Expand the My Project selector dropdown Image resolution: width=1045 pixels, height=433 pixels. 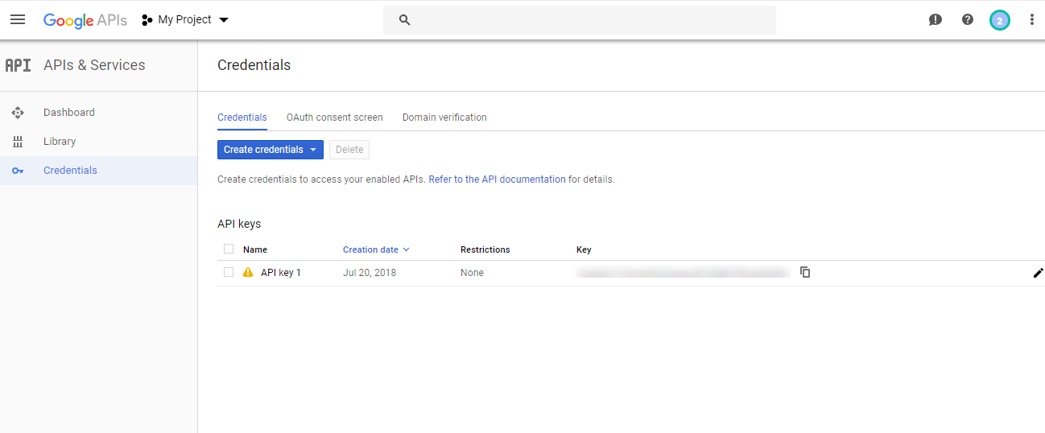(186, 20)
